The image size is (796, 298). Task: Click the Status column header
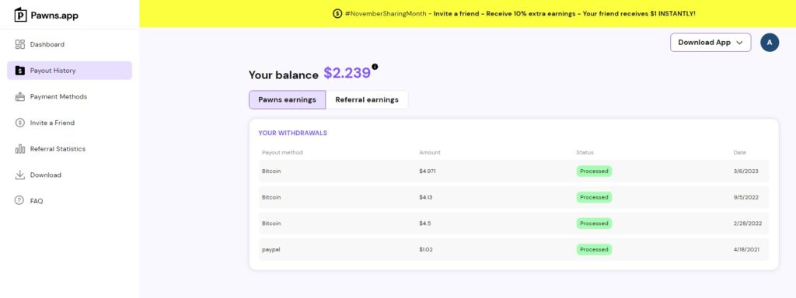tap(585, 153)
